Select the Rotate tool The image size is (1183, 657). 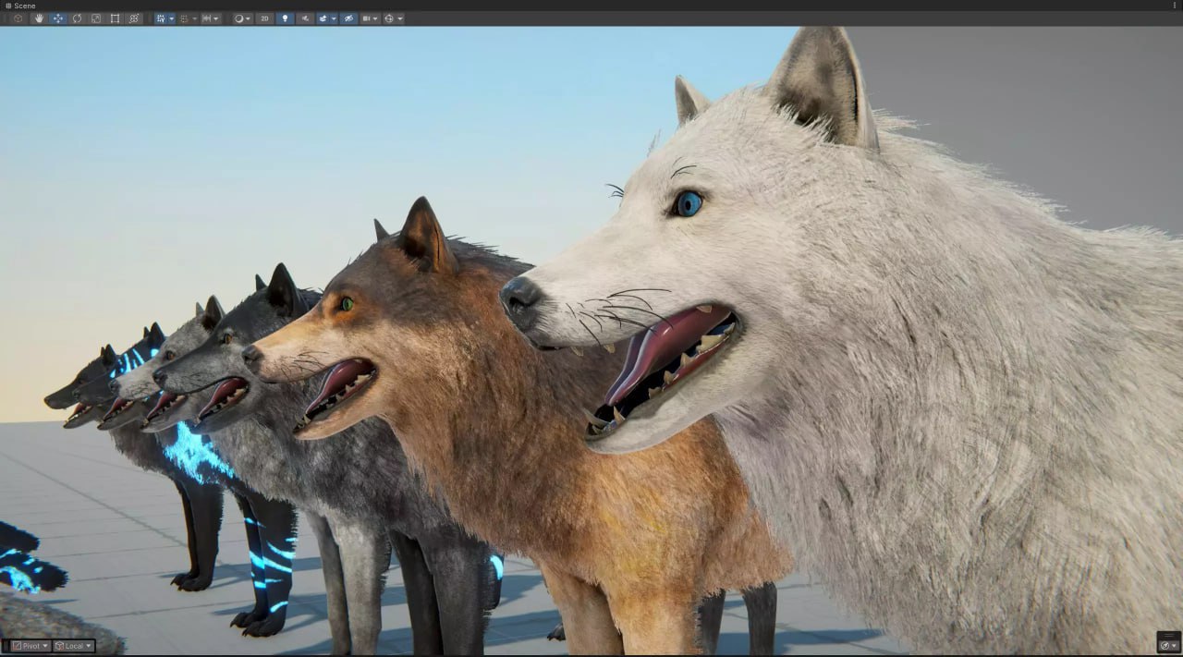pos(77,18)
